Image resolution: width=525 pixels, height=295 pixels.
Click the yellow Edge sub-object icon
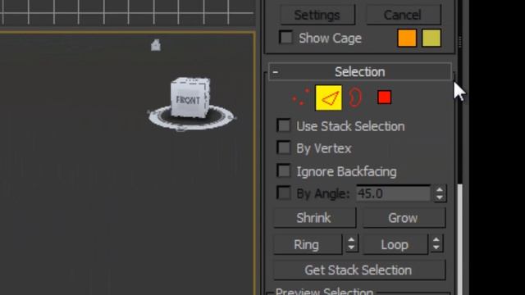329,98
